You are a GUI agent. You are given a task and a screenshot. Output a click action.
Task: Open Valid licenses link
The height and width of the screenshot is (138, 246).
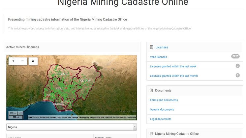[159, 57]
